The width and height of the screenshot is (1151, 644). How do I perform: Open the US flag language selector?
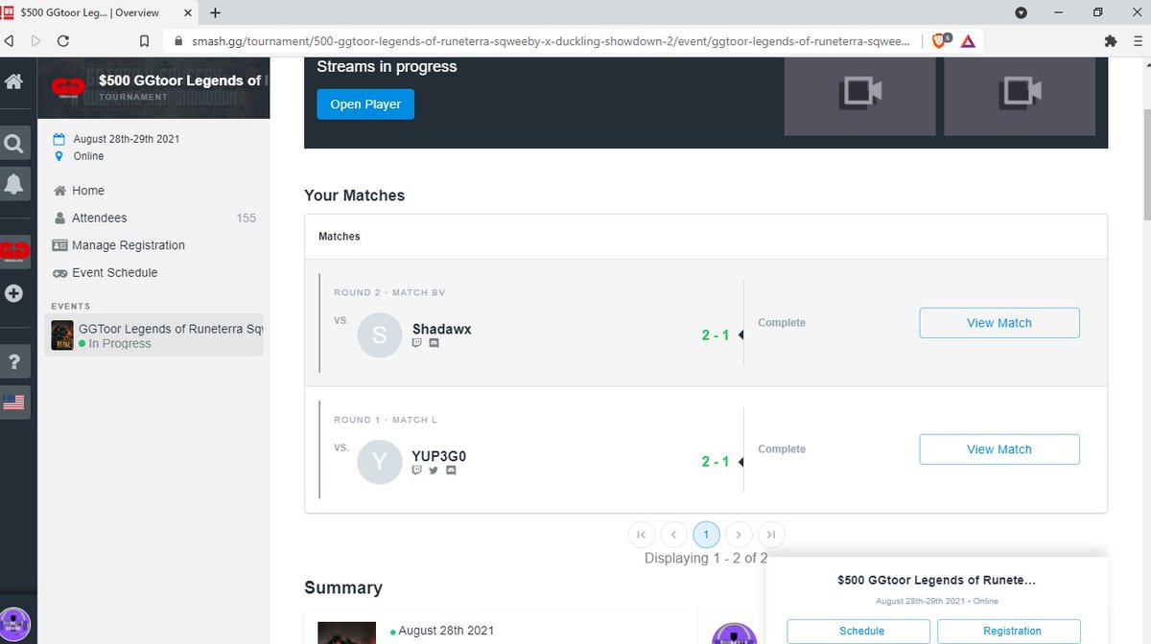coord(13,402)
